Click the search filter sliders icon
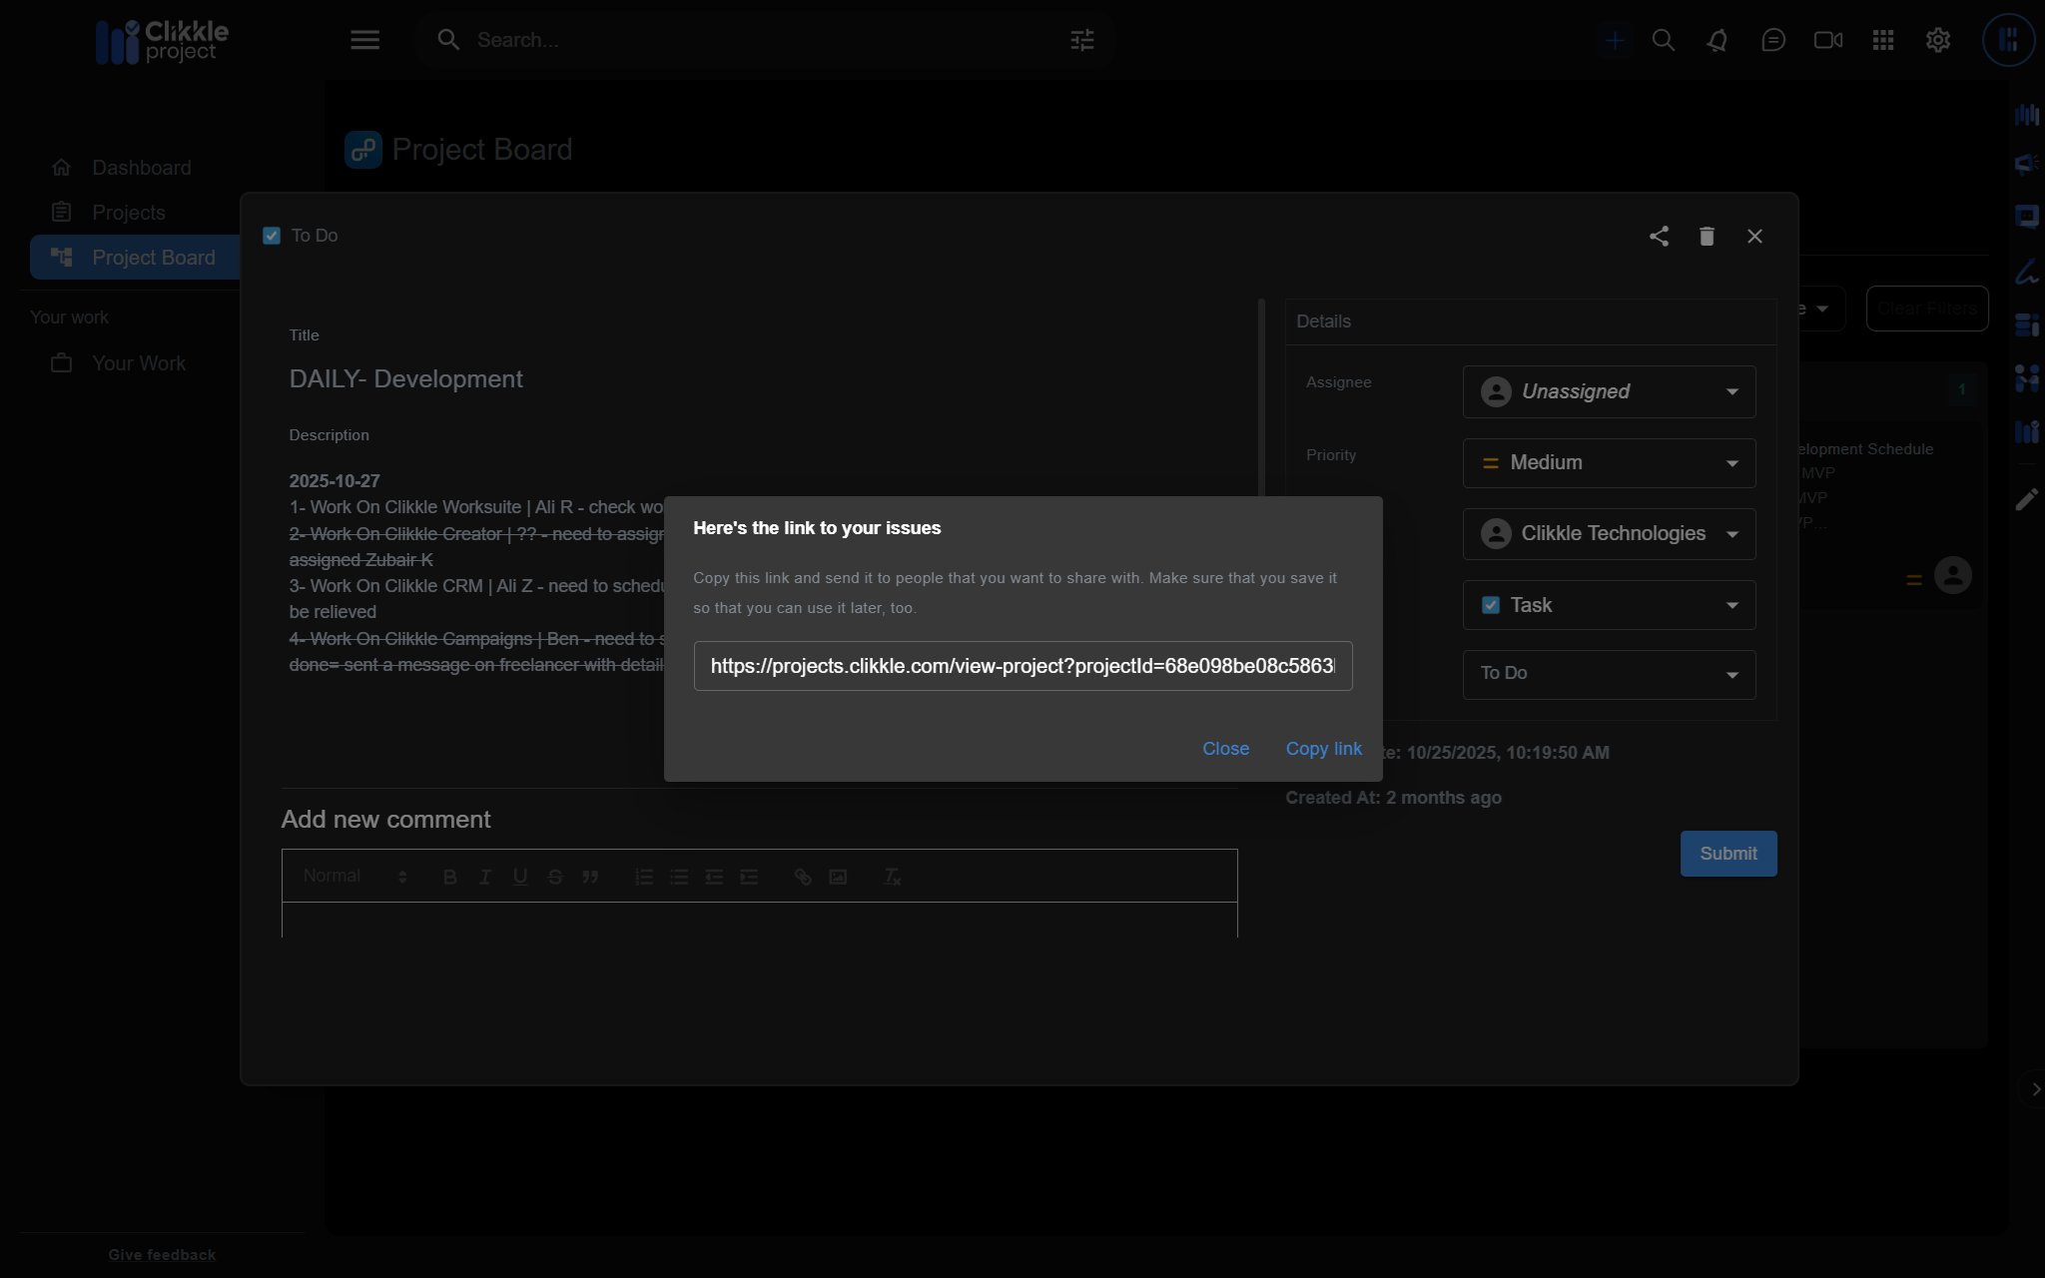This screenshot has height=1278, width=2045. (1082, 40)
